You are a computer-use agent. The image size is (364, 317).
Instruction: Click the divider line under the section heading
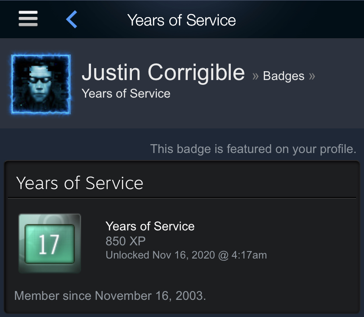(x=185, y=198)
